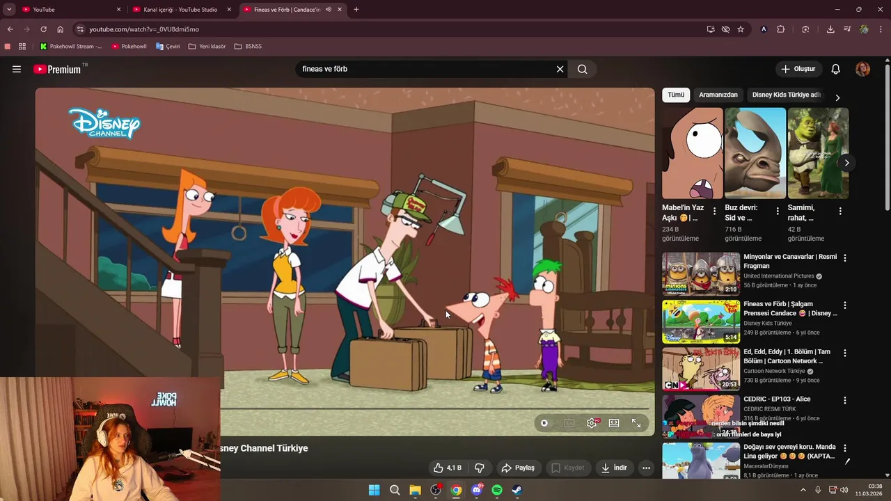Viewport: 891px width, 501px height.
Task: Open the player settings gear
Action: [x=592, y=423]
